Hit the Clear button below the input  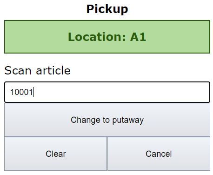55,154
